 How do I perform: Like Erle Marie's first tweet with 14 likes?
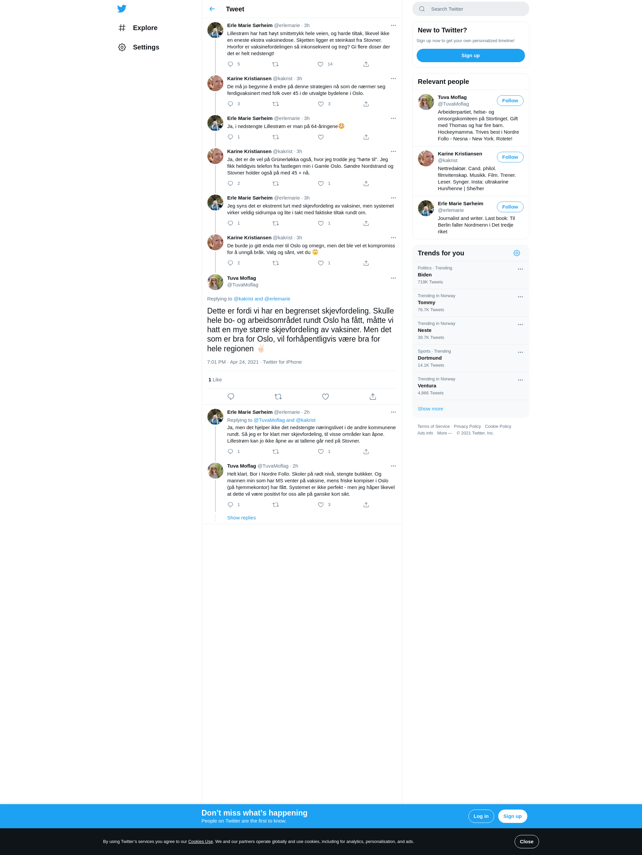321,64
